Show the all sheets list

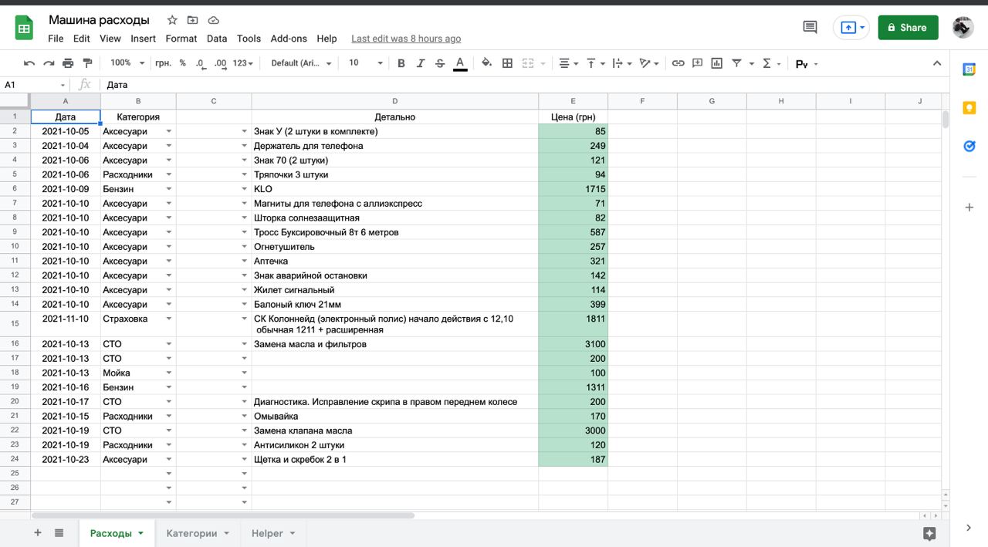point(59,533)
